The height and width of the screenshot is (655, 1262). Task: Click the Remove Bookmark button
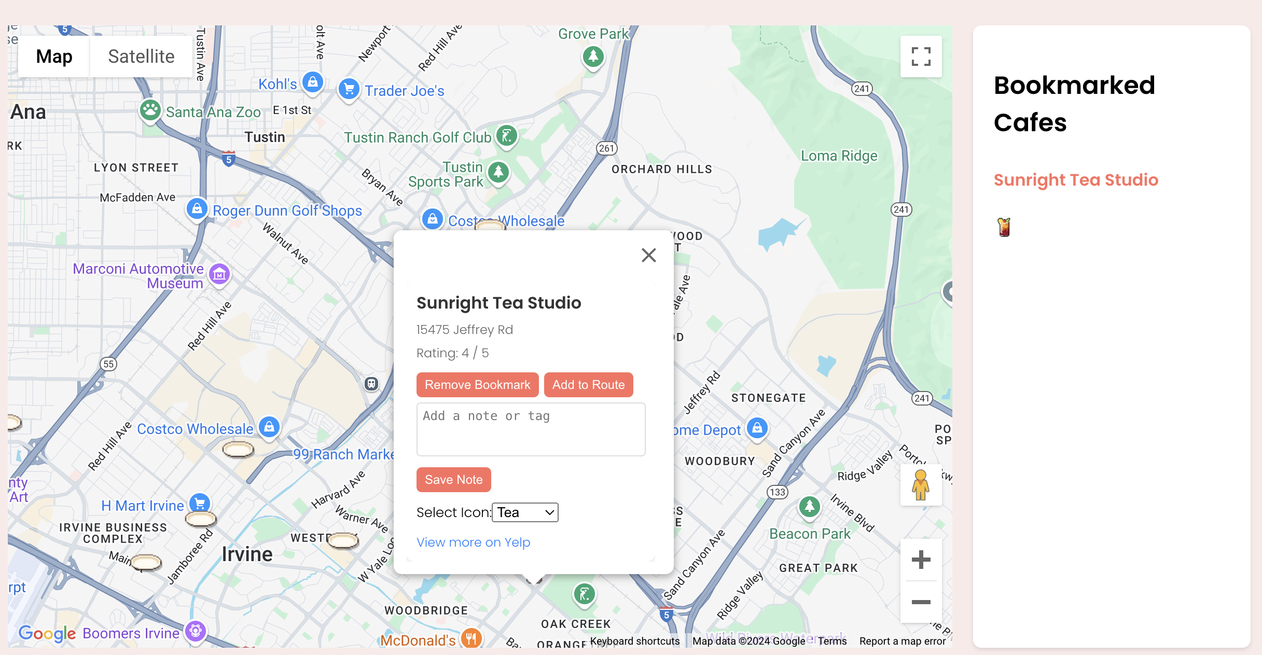pos(477,385)
